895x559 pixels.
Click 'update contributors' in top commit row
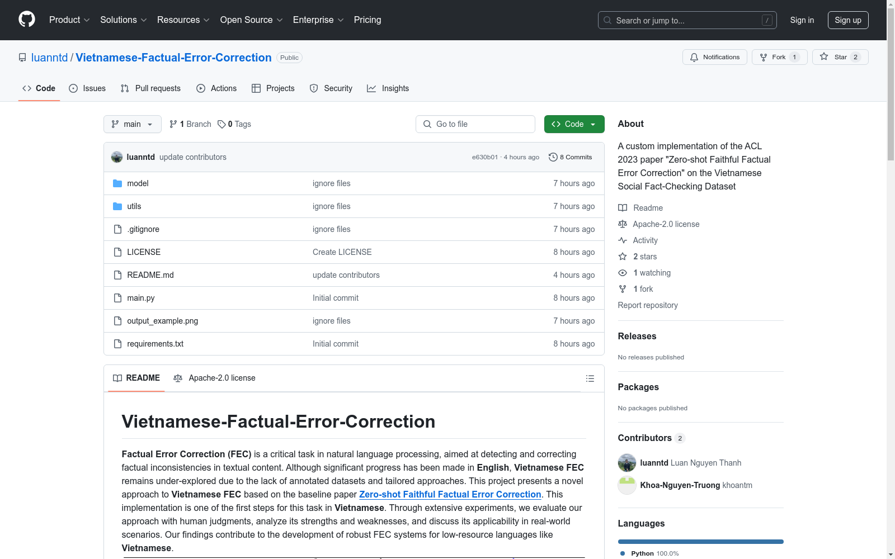[x=193, y=157]
